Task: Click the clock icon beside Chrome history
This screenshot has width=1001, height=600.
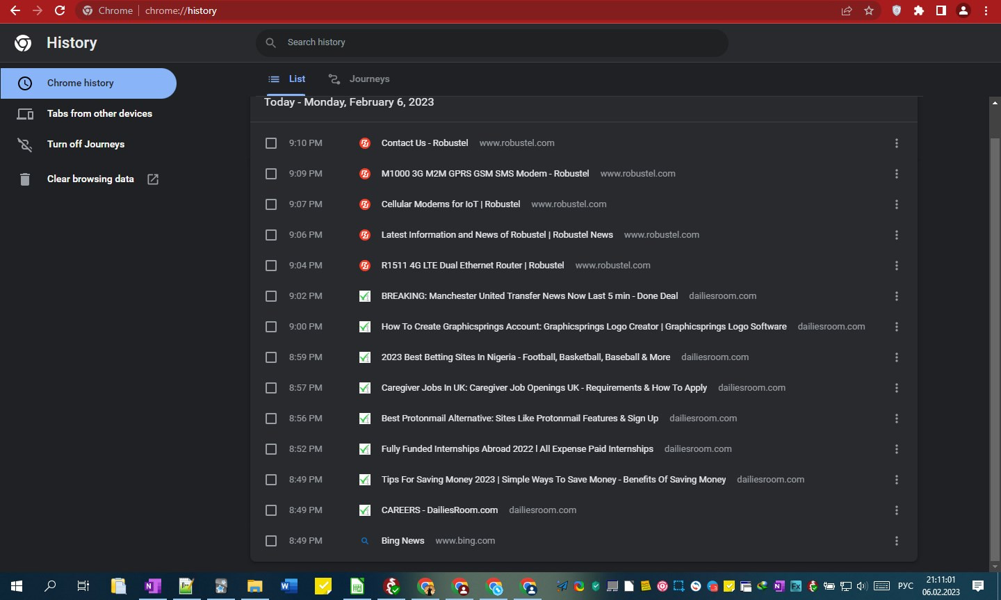Action: click(x=25, y=83)
